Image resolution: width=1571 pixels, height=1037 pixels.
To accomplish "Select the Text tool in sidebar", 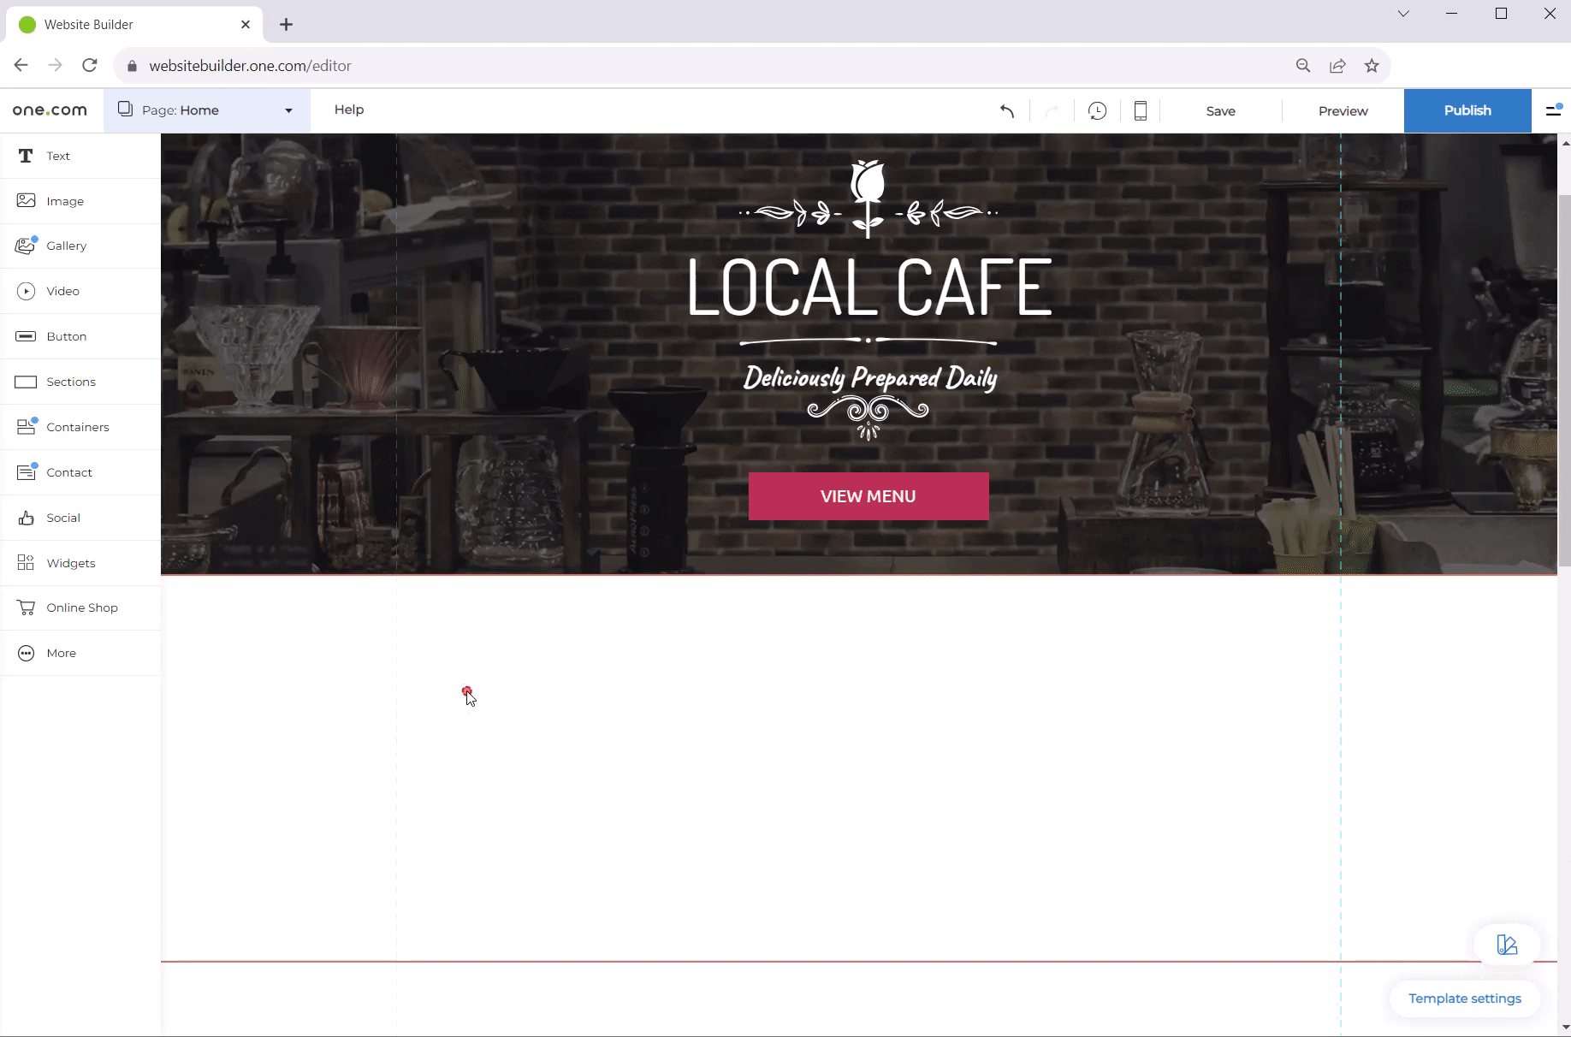I will coord(58,156).
